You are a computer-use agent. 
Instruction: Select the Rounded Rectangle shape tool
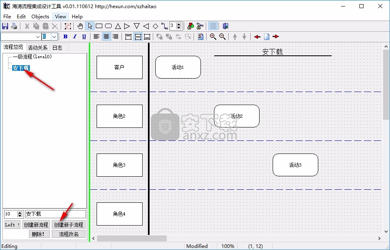click(x=108, y=26)
